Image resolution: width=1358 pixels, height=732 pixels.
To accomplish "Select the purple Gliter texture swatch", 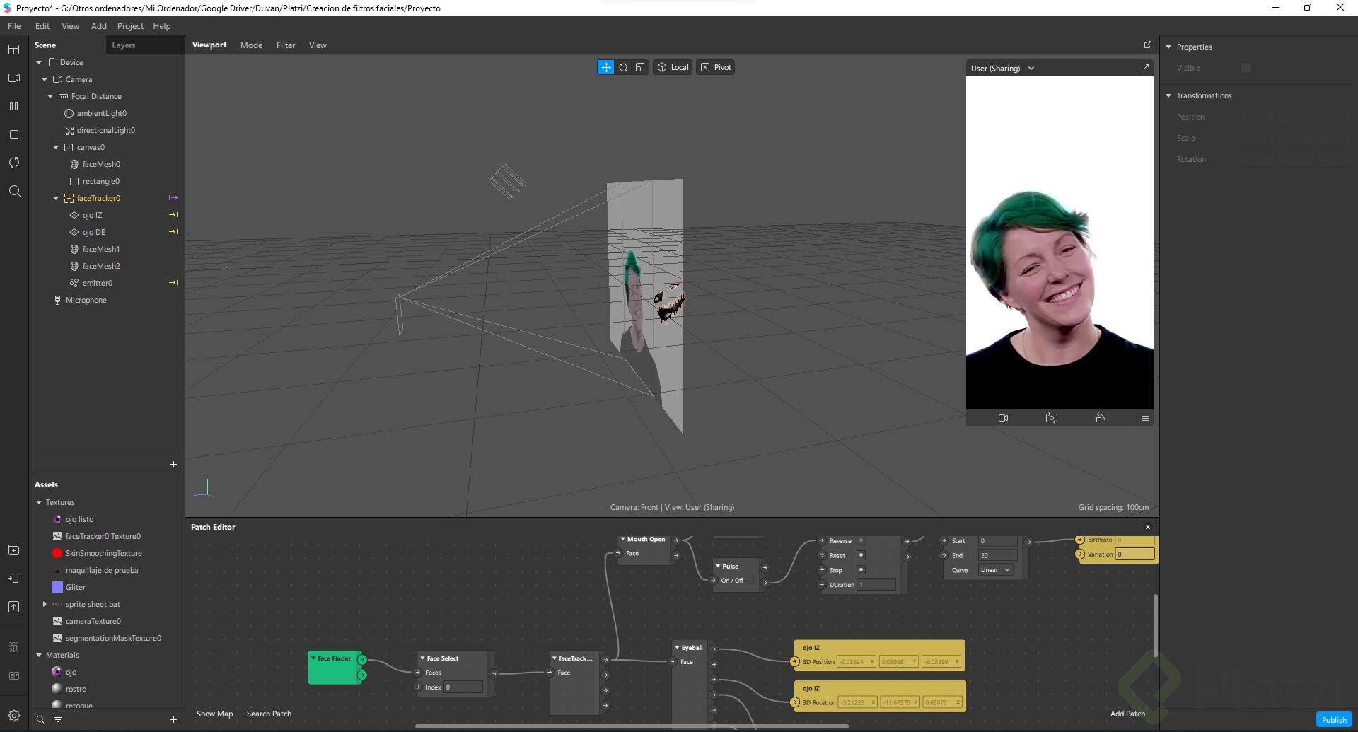I will pos(57,587).
